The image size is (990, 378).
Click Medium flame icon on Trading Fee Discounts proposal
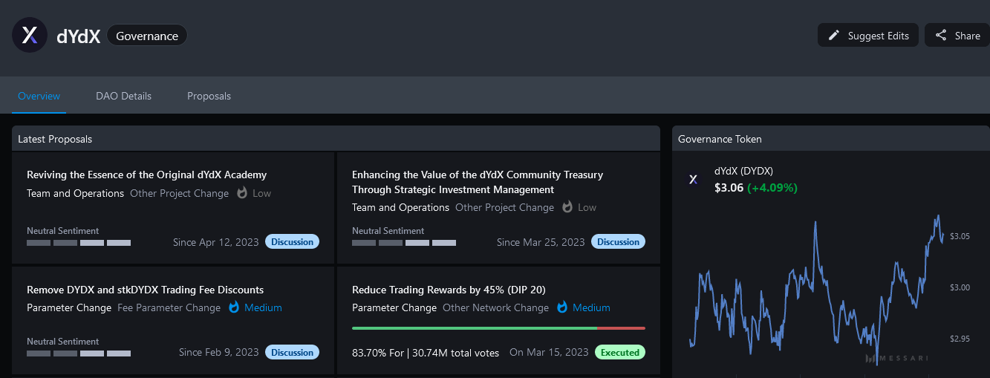(234, 307)
